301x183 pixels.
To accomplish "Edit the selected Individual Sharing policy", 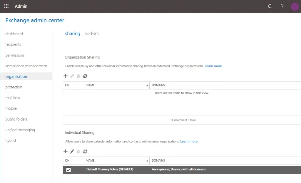I will [72, 151].
